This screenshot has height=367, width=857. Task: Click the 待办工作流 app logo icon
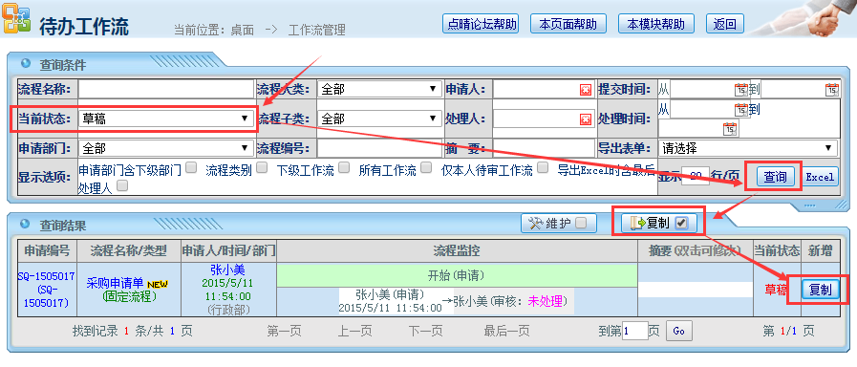tap(16, 18)
